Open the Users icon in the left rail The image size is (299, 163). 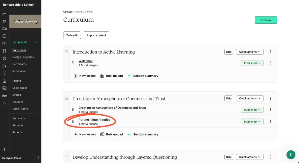[4, 21]
